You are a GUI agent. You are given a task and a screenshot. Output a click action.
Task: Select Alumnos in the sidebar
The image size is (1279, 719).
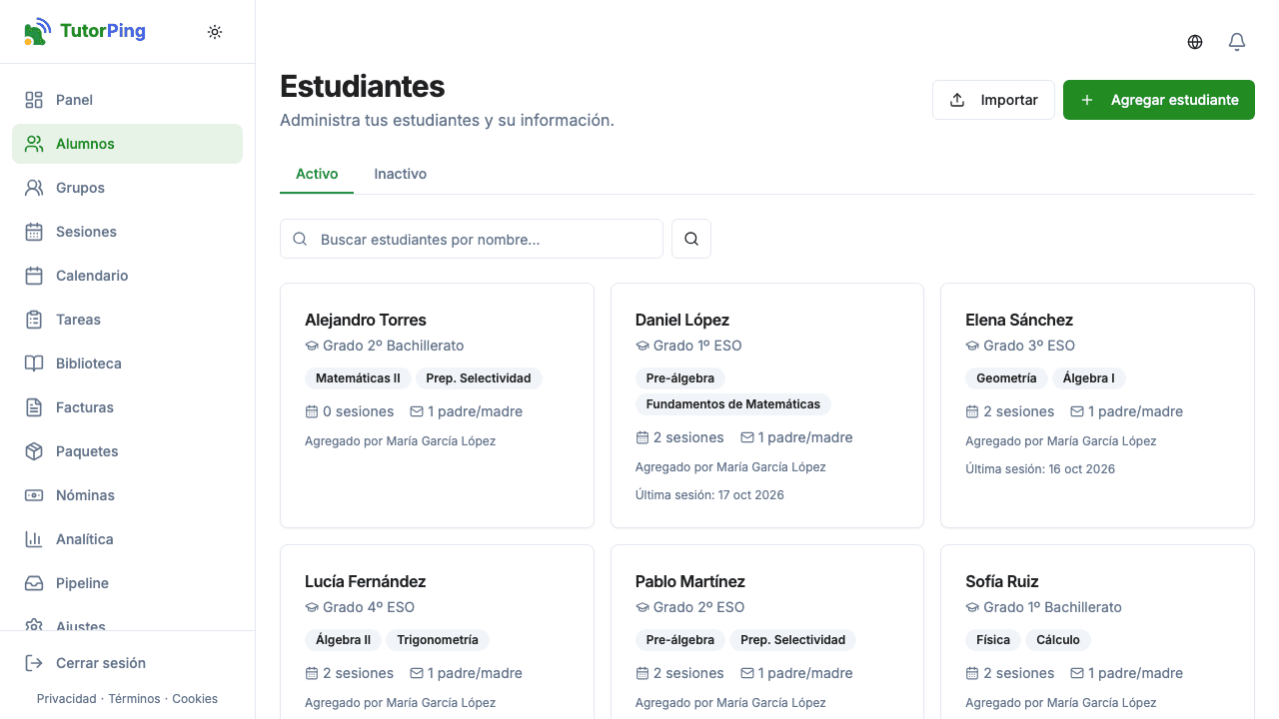(x=127, y=144)
